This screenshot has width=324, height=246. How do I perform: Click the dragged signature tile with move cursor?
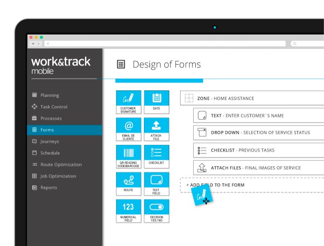pyautogui.click(x=202, y=195)
